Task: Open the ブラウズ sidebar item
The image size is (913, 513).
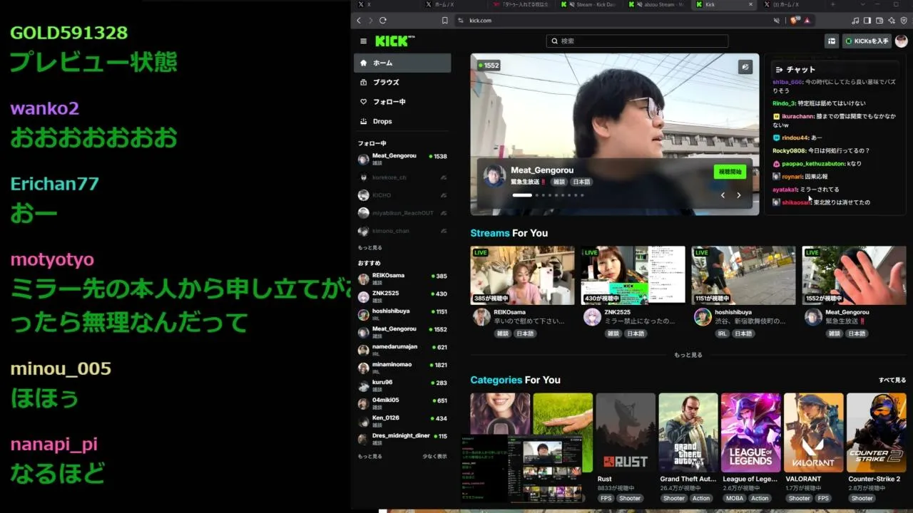Action: pyautogui.click(x=402, y=83)
